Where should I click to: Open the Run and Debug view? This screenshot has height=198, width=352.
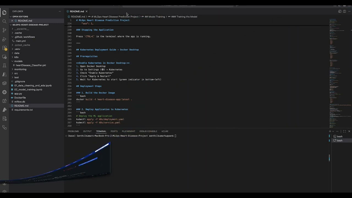click(4, 39)
